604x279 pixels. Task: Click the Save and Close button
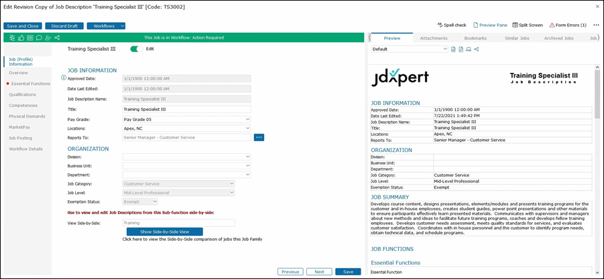coord(23,25)
